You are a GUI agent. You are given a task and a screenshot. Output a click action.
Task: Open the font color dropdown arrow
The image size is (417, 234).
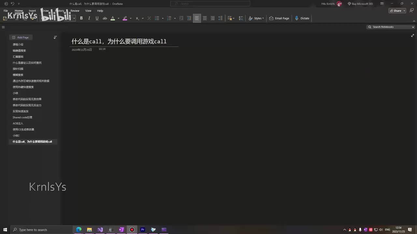coord(118,18)
